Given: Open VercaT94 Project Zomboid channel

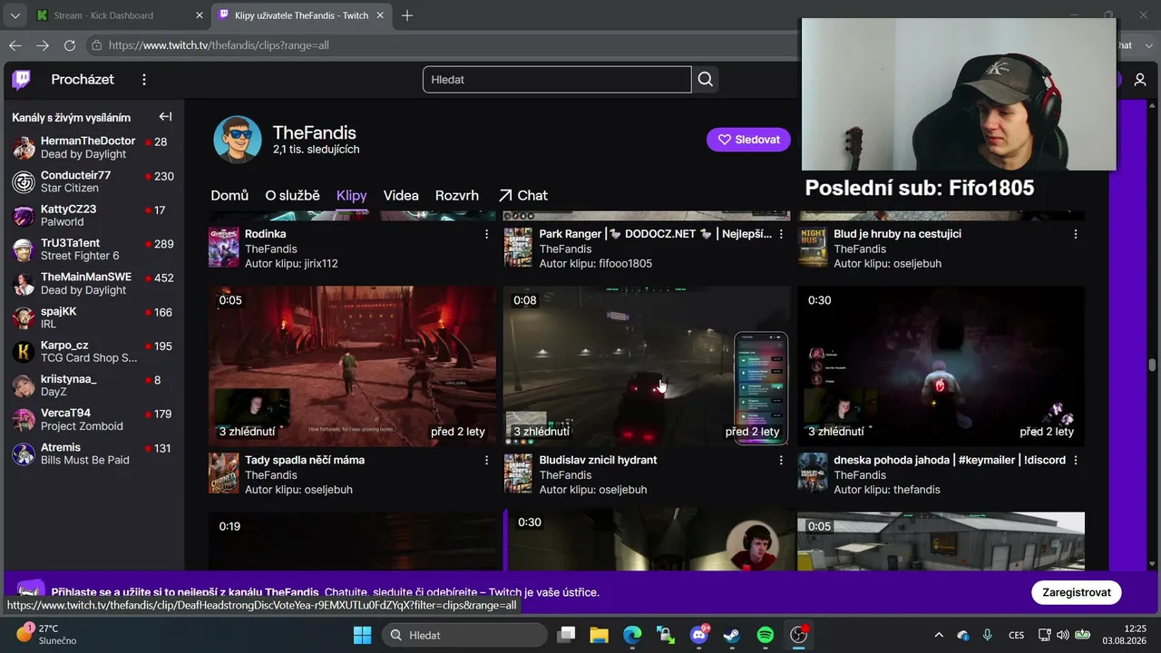Looking at the screenshot, I should coord(92,420).
